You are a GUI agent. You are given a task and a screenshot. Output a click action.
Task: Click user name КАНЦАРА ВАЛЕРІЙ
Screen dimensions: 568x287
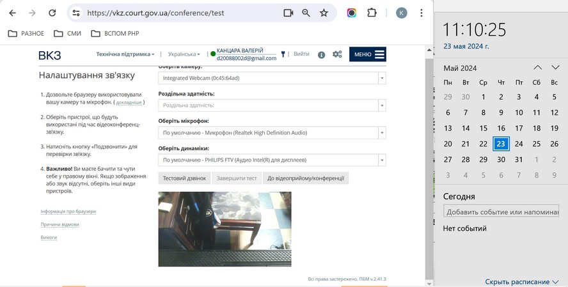click(240, 50)
